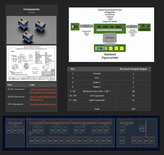
Task: Click the right expansion board with knob
Action: (144, 27)
